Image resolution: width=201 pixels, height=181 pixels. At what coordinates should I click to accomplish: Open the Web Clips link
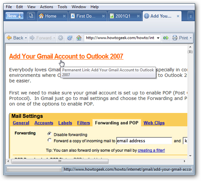[154, 123]
